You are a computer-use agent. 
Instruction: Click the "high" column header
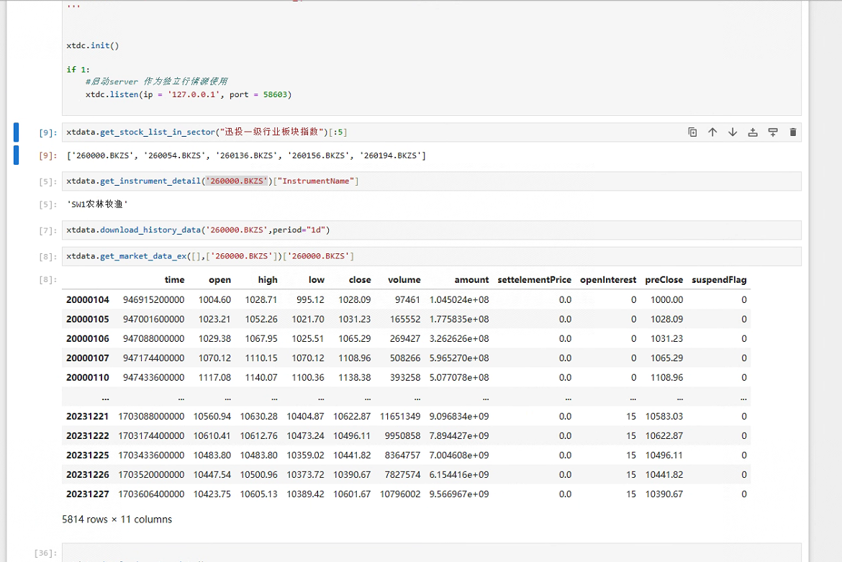(268, 280)
